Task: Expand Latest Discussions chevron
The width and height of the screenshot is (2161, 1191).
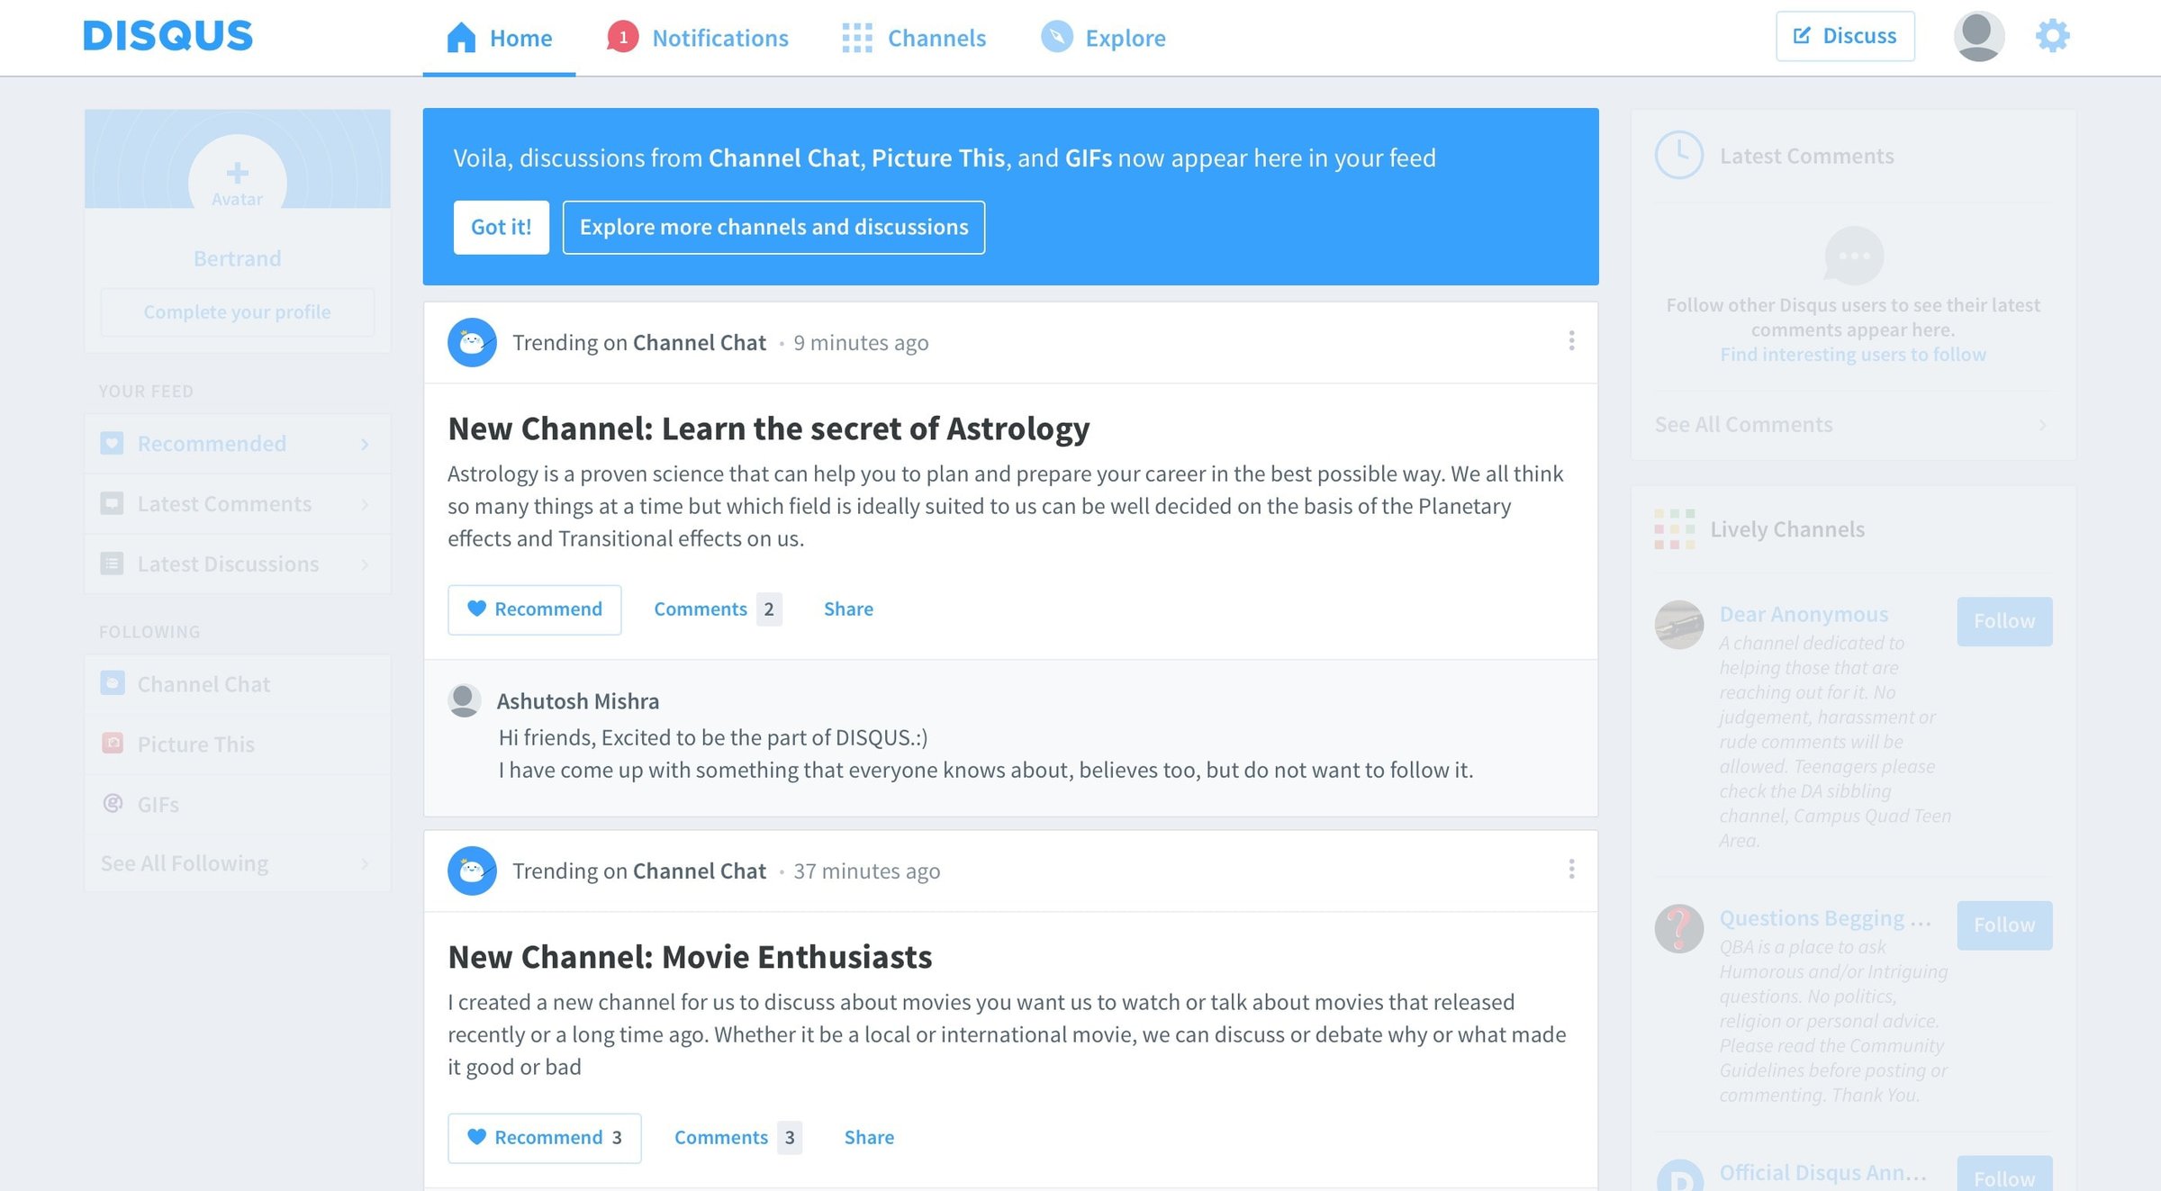Action: [365, 564]
